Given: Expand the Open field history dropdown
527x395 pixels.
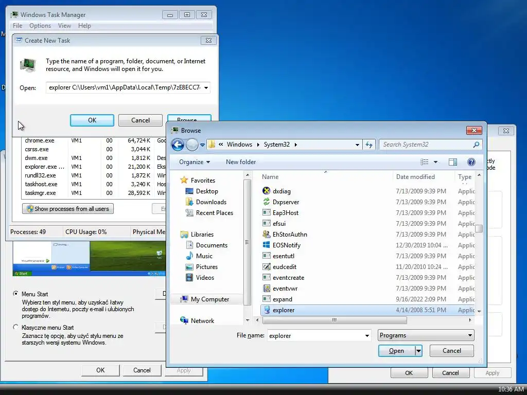Looking at the screenshot, I should 206,87.
